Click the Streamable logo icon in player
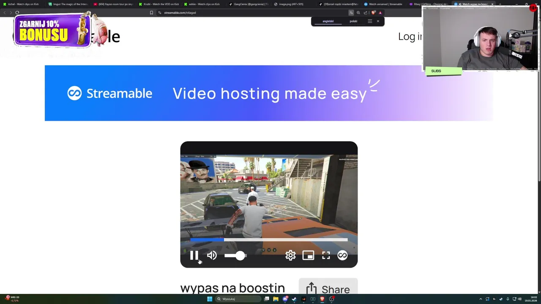The image size is (541, 304). (x=342, y=255)
